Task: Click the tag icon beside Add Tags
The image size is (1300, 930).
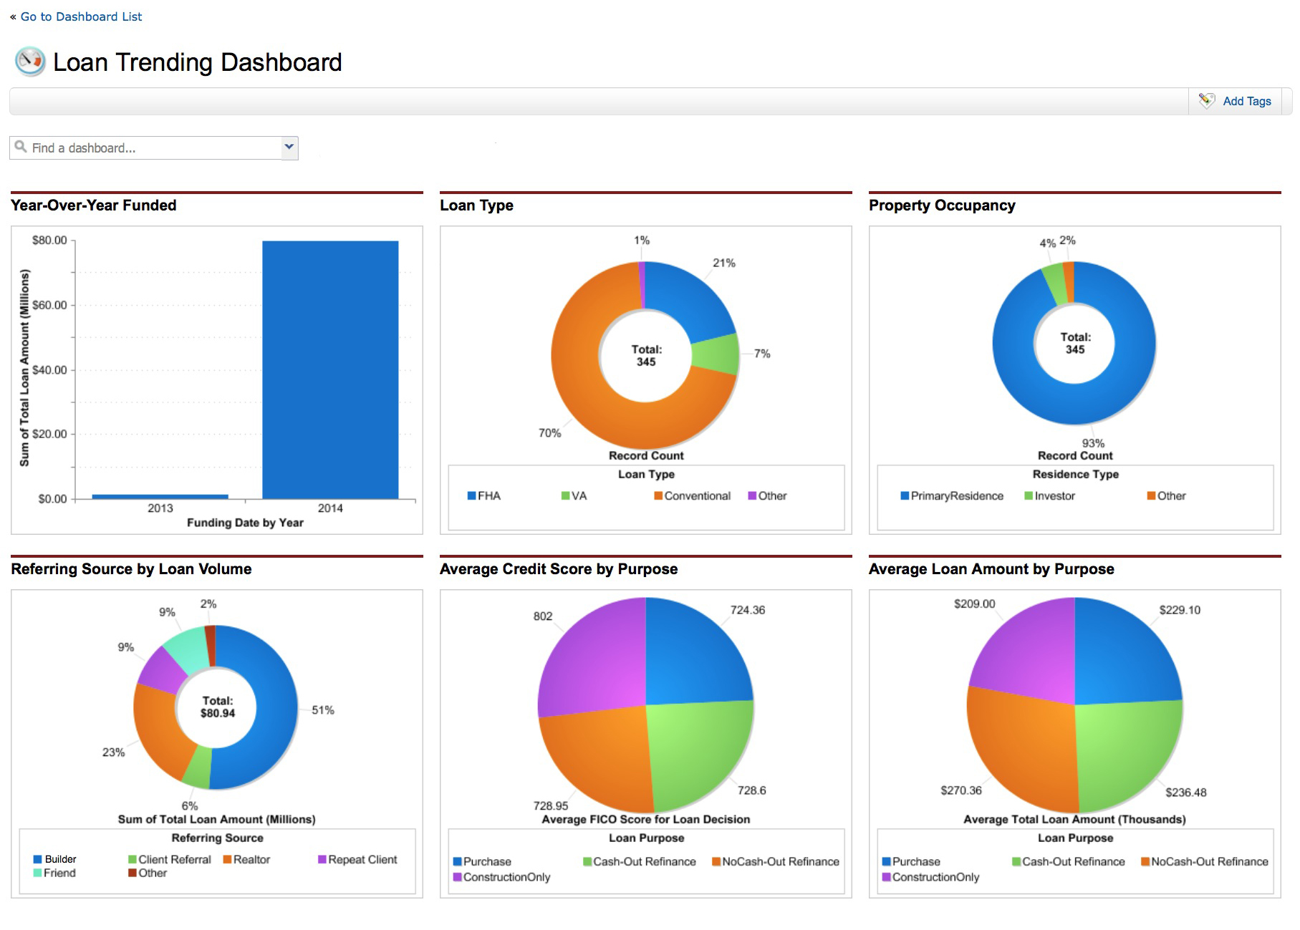Action: [x=1207, y=101]
